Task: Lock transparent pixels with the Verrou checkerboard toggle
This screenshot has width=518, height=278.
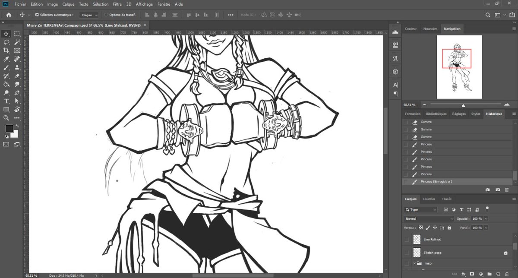Action: (420, 227)
